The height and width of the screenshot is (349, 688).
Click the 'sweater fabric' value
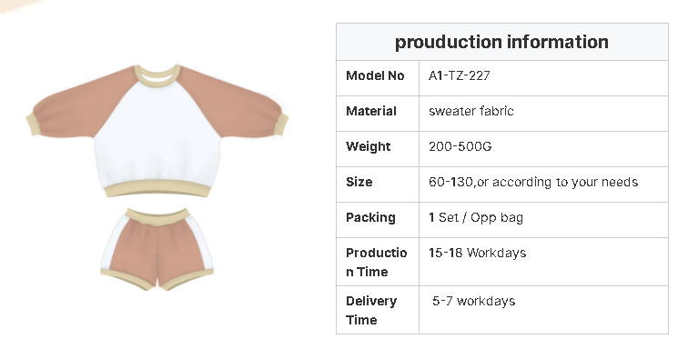coord(470,111)
